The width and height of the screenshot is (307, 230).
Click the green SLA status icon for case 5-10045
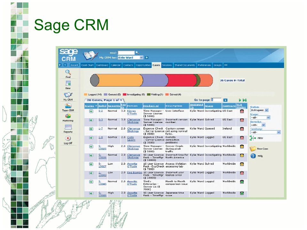[x=242, y=182]
